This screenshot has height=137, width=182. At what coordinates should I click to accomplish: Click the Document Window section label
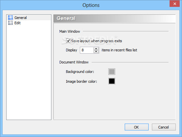click(x=74, y=62)
